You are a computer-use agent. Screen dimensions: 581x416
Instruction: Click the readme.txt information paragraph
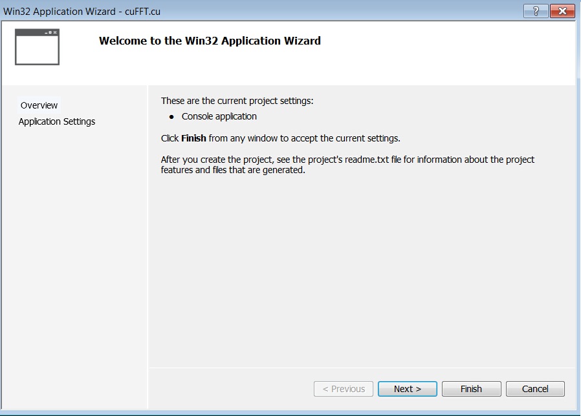tap(347, 165)
